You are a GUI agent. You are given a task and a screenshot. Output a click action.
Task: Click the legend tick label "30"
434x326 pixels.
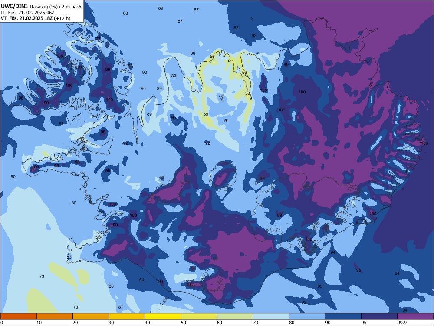[111, 323]
